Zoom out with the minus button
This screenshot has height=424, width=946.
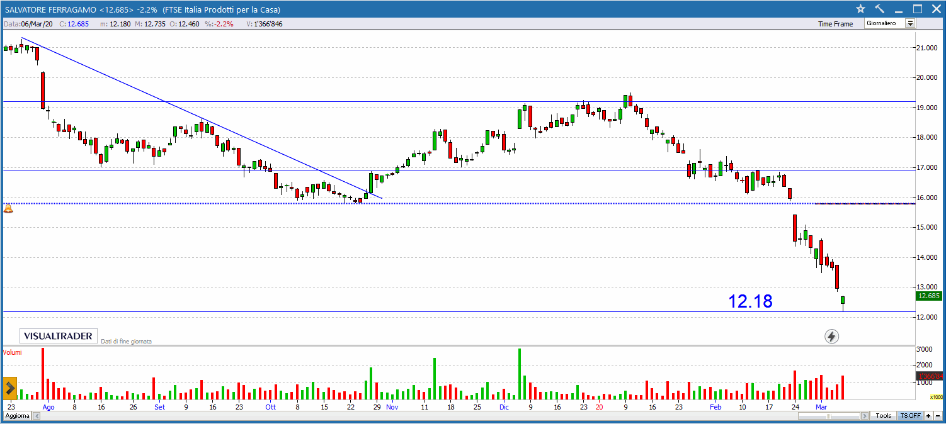(937, 416)
